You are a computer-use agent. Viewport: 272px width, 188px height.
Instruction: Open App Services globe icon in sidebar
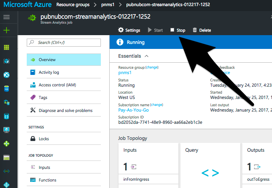(x=6, y=75)
